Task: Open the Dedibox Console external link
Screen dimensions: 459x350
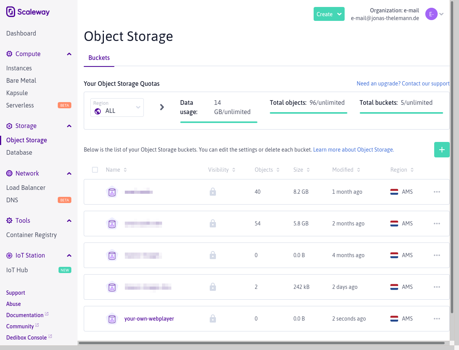Action: 29,338
